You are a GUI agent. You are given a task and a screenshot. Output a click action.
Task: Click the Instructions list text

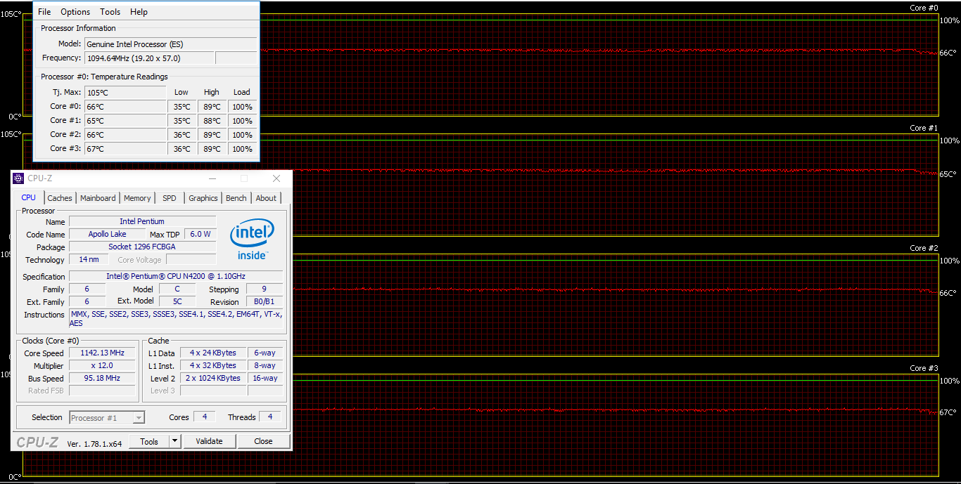(x=176, y=319)
